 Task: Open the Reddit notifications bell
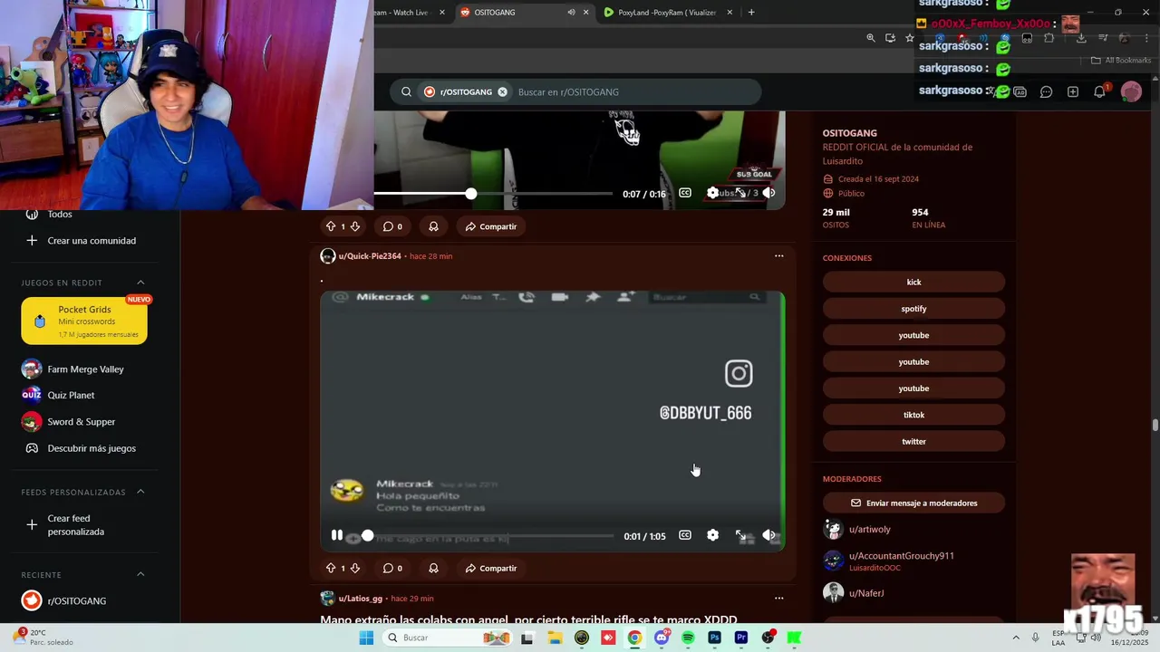(1099, 91)
